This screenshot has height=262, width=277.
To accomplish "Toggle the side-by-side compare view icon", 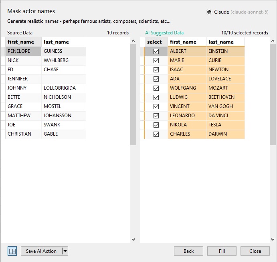I will click(x=12, y=251).
